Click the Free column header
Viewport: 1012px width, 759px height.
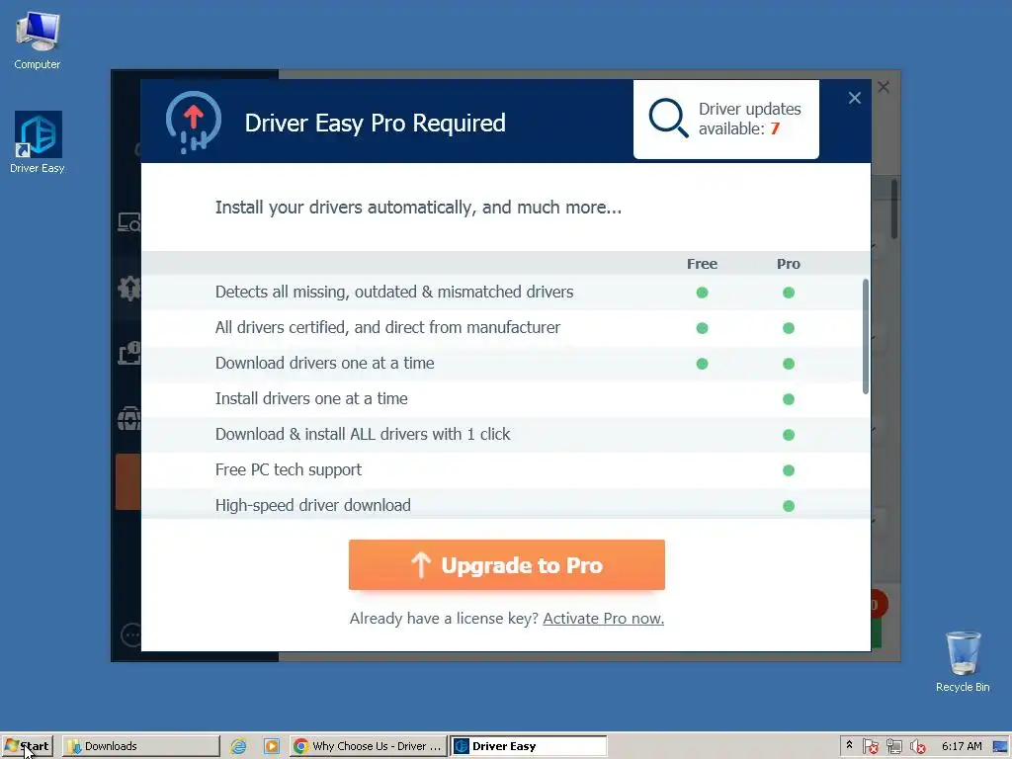click(703, 263)
